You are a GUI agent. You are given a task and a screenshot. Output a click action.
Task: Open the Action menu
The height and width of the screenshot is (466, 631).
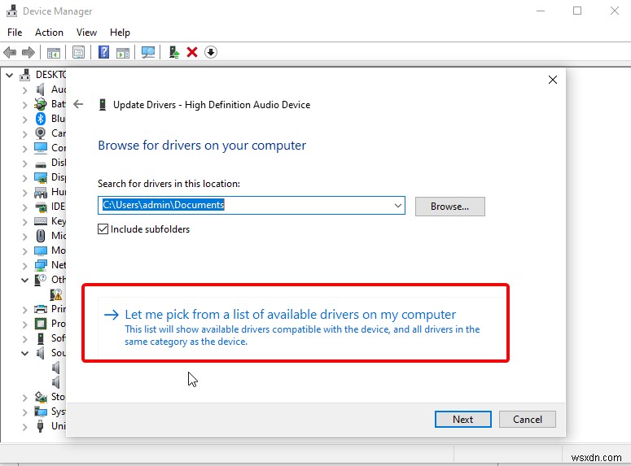click(x=49, y=33)
